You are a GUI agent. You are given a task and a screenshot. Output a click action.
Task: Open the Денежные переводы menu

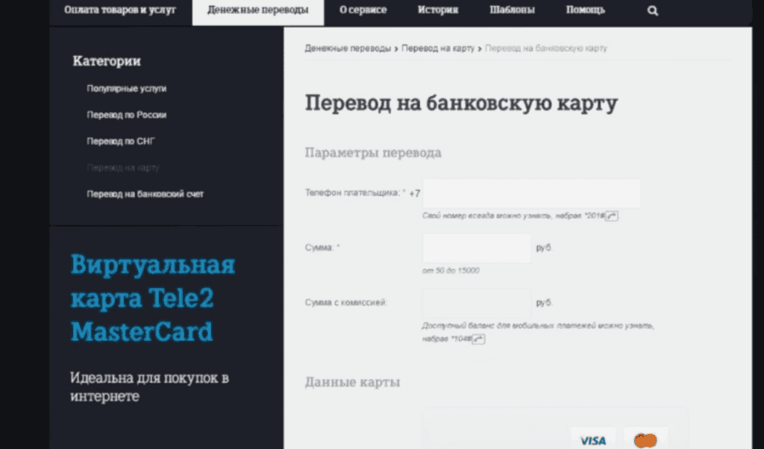click(257, 10)
